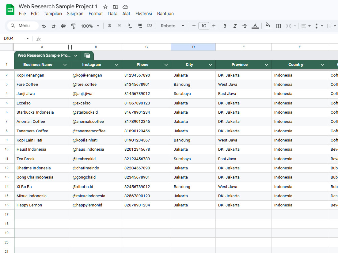Open Province column filter dropdown
This screenshot has height=253, width=338.
[x=267, y=65]
